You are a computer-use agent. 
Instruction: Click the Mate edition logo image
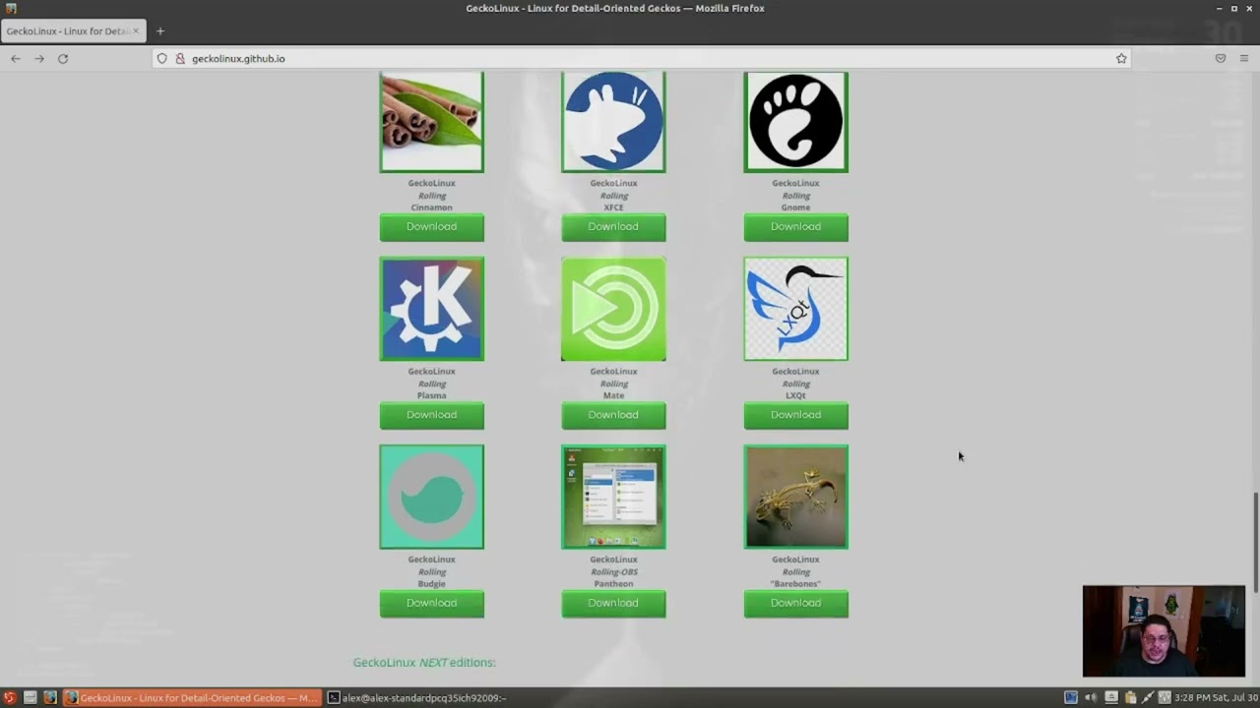pos(613,309)
